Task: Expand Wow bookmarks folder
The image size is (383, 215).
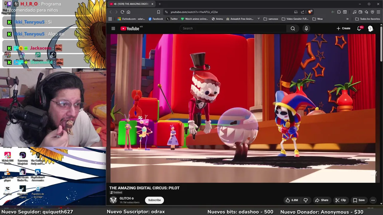Action: pyautogui.click(x=317, y=19)
